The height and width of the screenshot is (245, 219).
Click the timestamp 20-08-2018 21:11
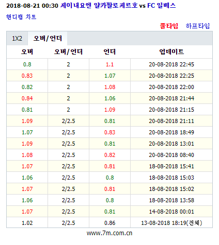click(x=171, y=121)
